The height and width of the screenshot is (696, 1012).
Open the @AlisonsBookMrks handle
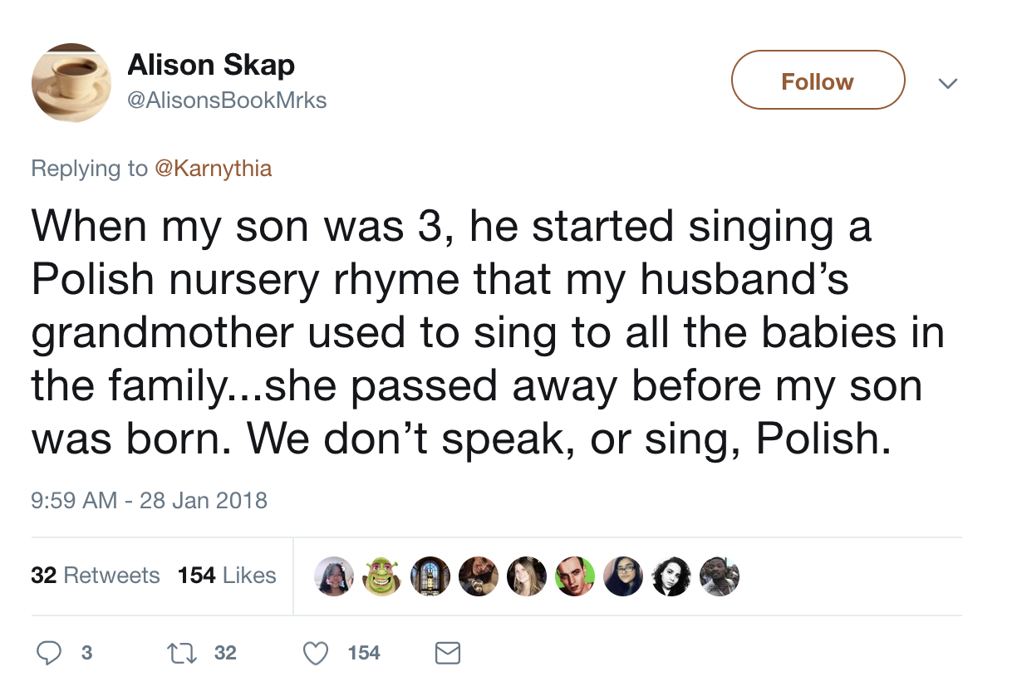(227, 100)
